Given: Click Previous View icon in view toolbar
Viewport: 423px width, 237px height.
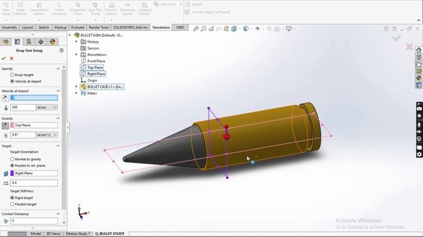Looking at the screenshot, I should pyautogui.click(x=211, y=28).
